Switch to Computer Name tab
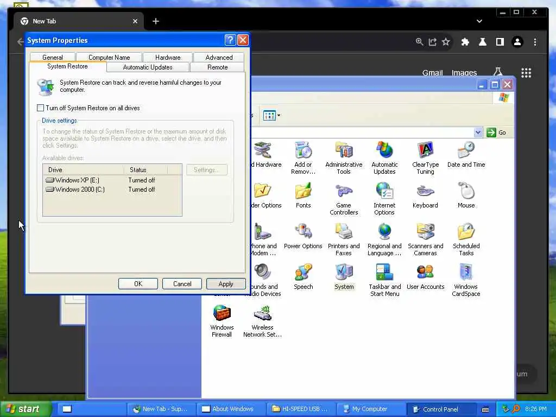 pos(109,58)
